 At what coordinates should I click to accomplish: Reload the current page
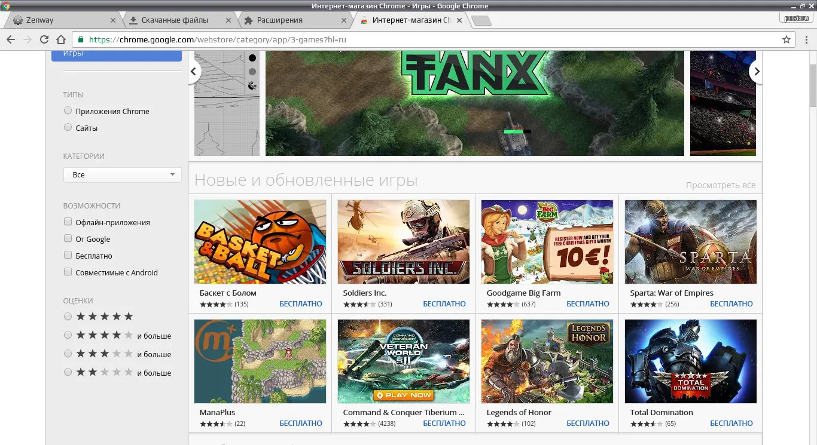pos(44,39)
